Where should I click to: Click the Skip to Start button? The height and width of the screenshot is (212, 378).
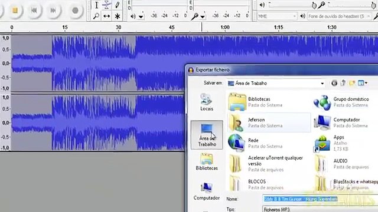click(34, 10)
